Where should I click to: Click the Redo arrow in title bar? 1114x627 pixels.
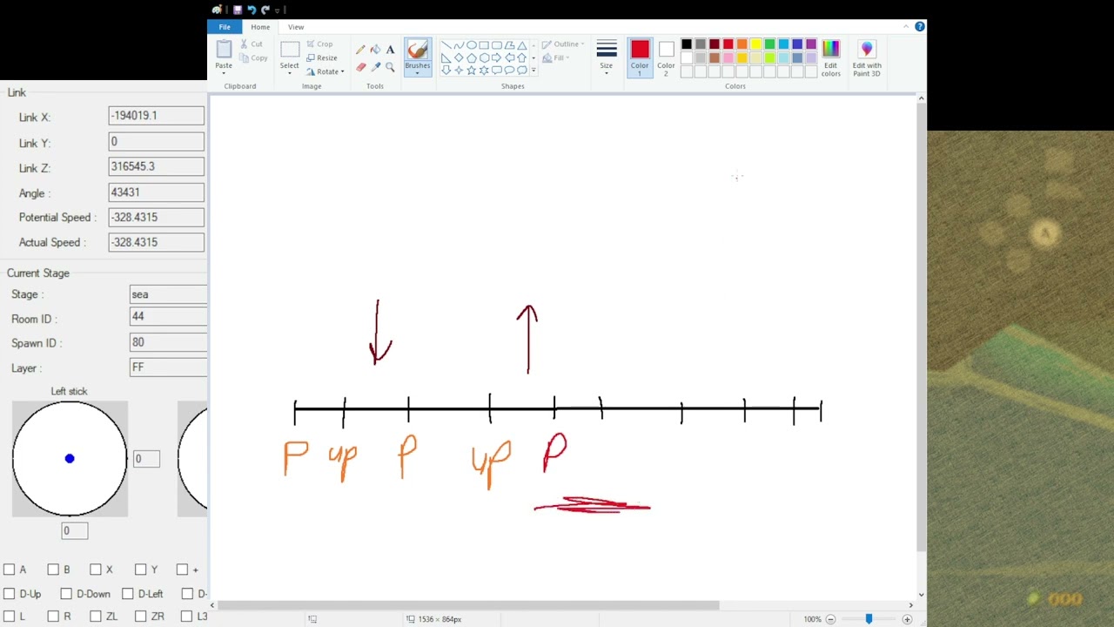click(265, 10)
